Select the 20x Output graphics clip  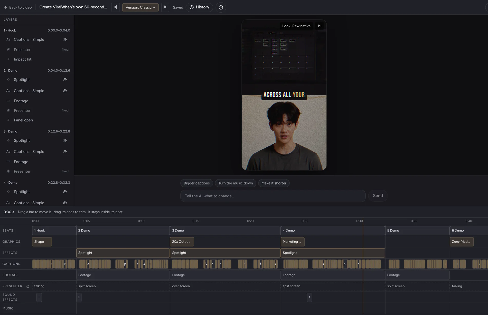pyautogui.click(x=182, y=242)
